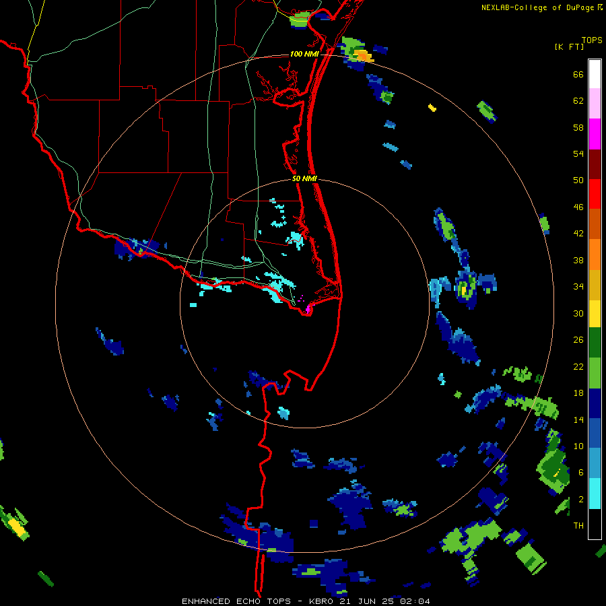This screenshot has width=606, height=606.
Task: Click the "66" legend value
Action: [x=578, y=74]
